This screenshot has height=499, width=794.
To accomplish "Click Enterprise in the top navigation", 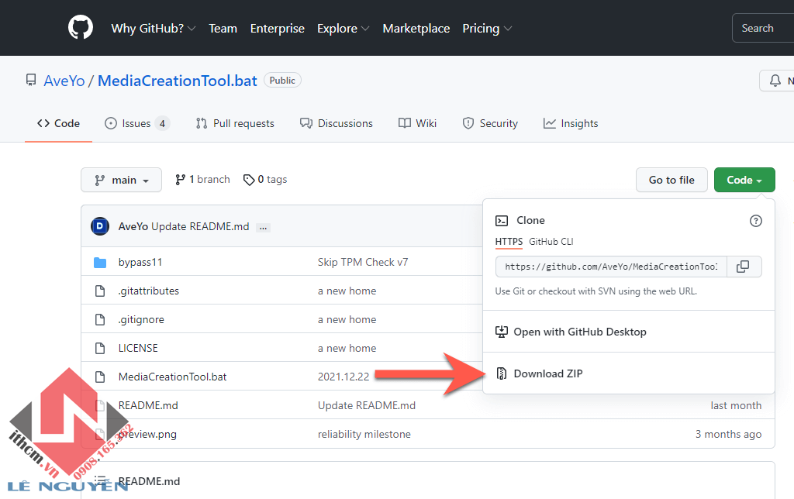I will click(x=277, y=29).
